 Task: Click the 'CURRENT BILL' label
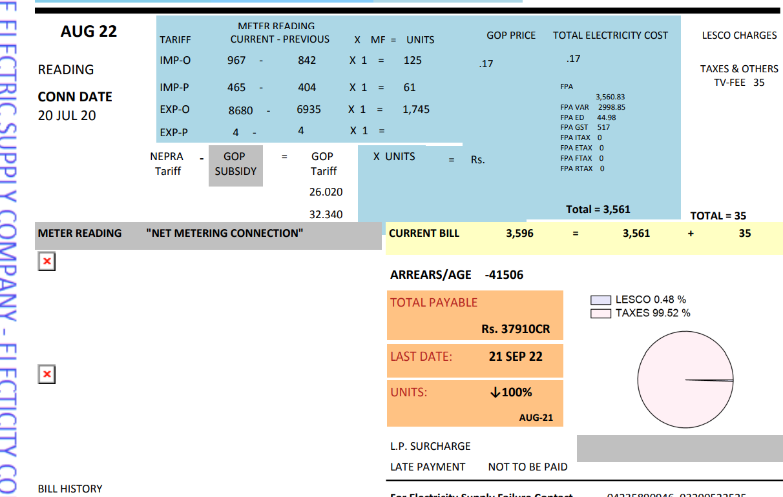(x=424, y=233)
